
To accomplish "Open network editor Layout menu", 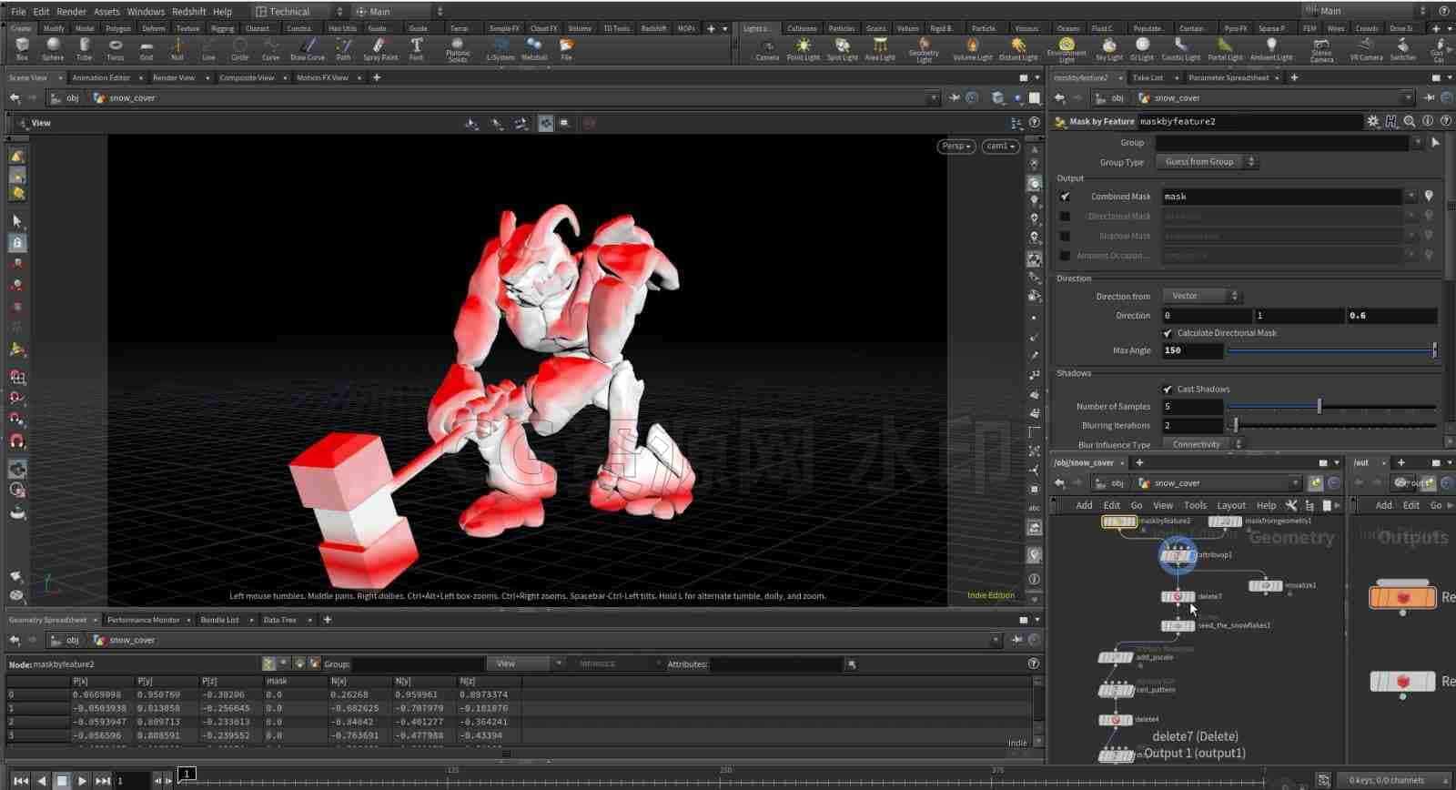I will tap(1231, 505).
